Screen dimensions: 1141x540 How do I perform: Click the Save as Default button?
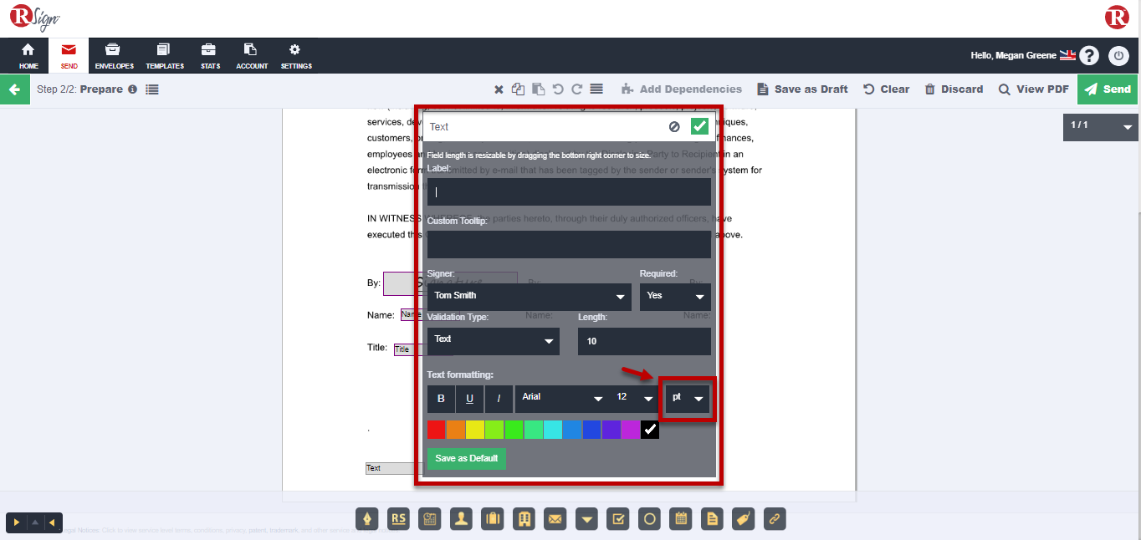(x=466, y=459)
